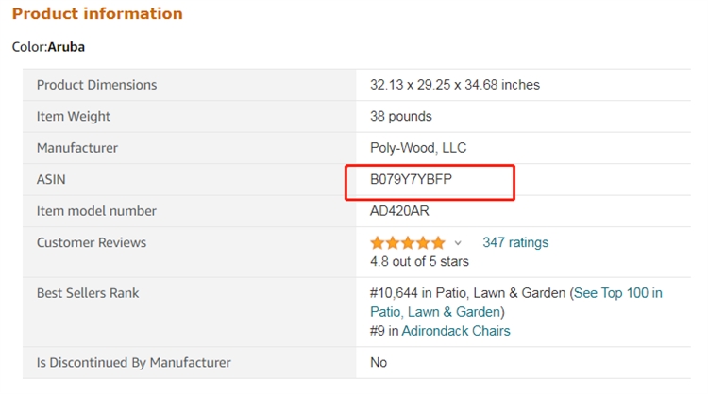Click the Aruba color name
The height and width of the screenshot is (394, 708).
click(66, 46)
